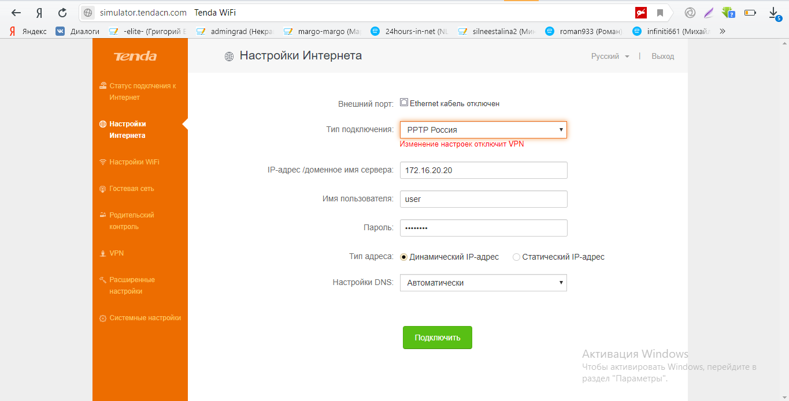The width and height of the screenshot is (789, 401).
Task: Open the browser downloads icon
Action: point(773,13)
